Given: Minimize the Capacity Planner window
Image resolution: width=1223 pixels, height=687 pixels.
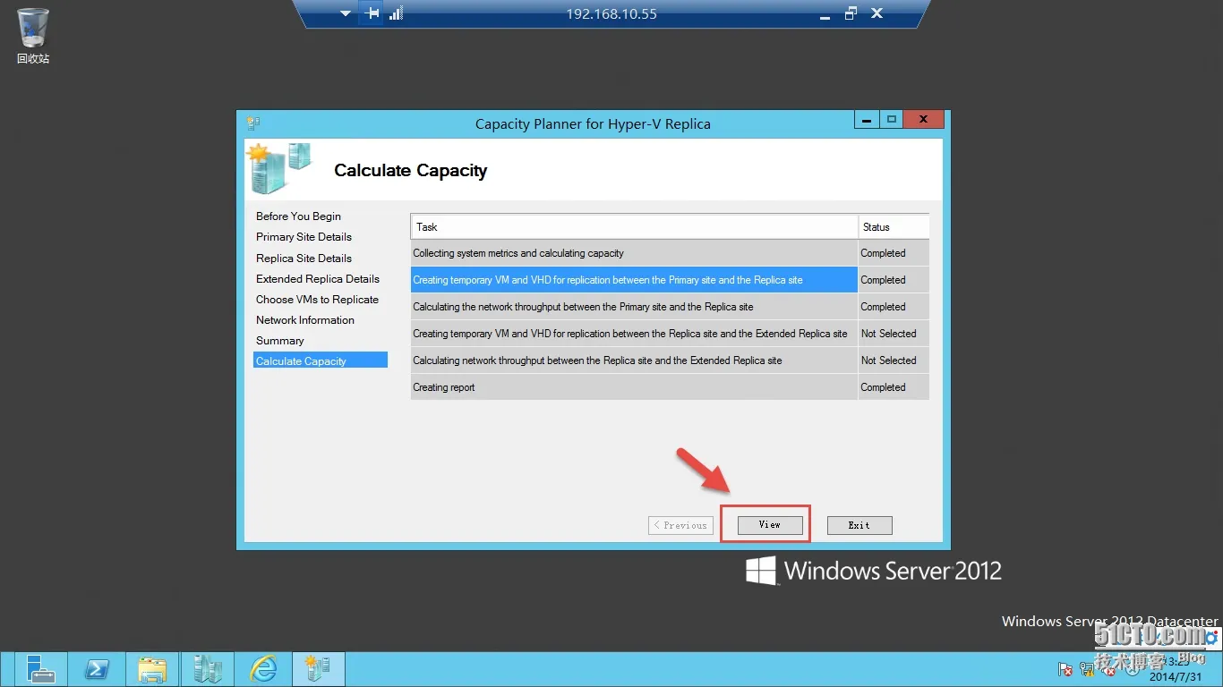Looking at the screenshot, I should (867, 119).
